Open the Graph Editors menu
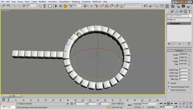 [64, 2]
